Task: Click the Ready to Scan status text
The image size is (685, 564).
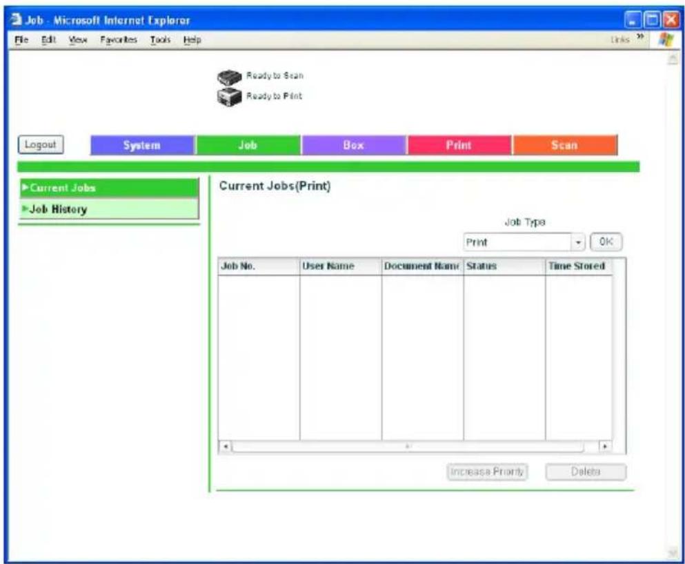Action: pyautogui.click(x=275, y=76)
